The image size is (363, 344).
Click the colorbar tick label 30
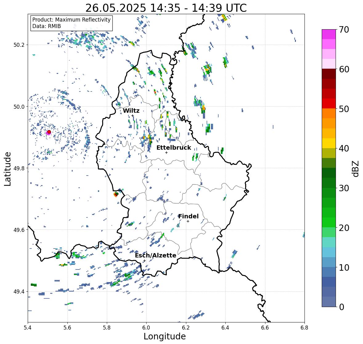coord(344,188)
